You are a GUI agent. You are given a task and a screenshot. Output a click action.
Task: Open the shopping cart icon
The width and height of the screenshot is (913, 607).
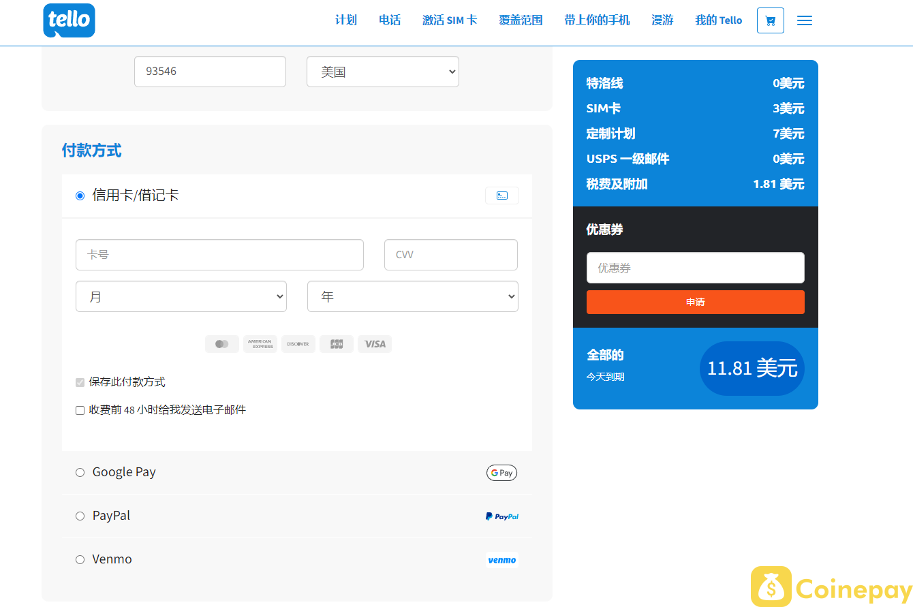tap(771, 20)
